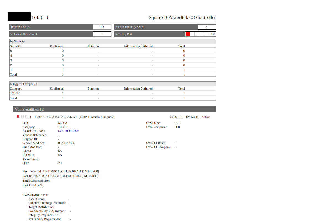This screenshot has height=222, width=318.
Task: Click the CVSS Base value 2.1
Action: point(177,123)
